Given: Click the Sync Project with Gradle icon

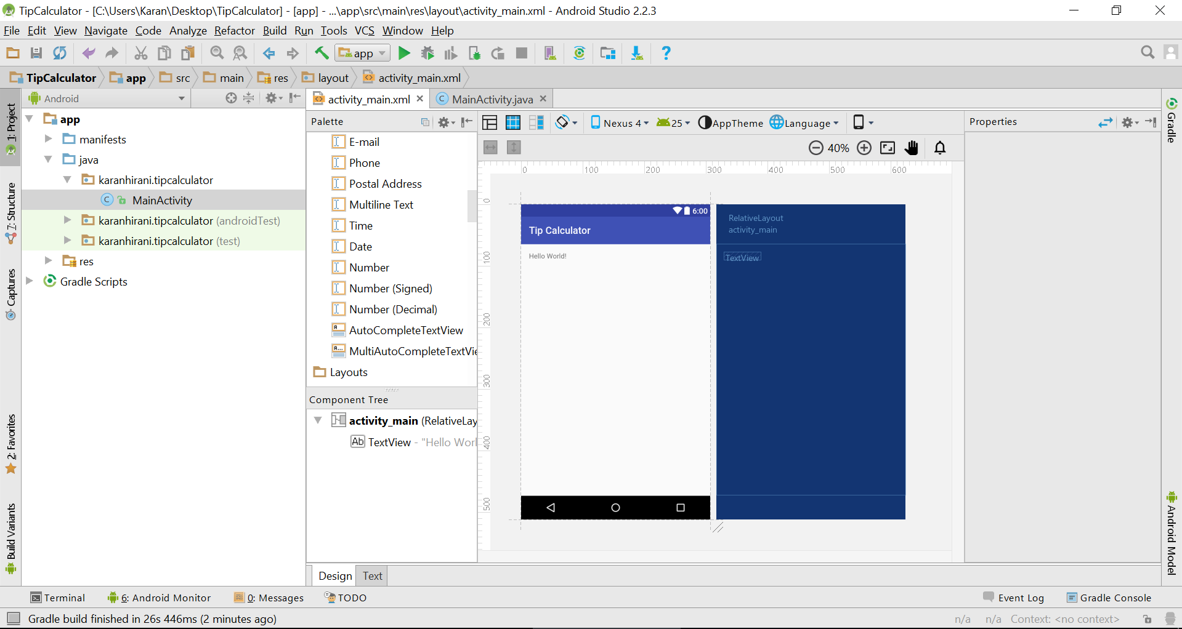Looking at the screenshot, I should click(x=579, y=54).
